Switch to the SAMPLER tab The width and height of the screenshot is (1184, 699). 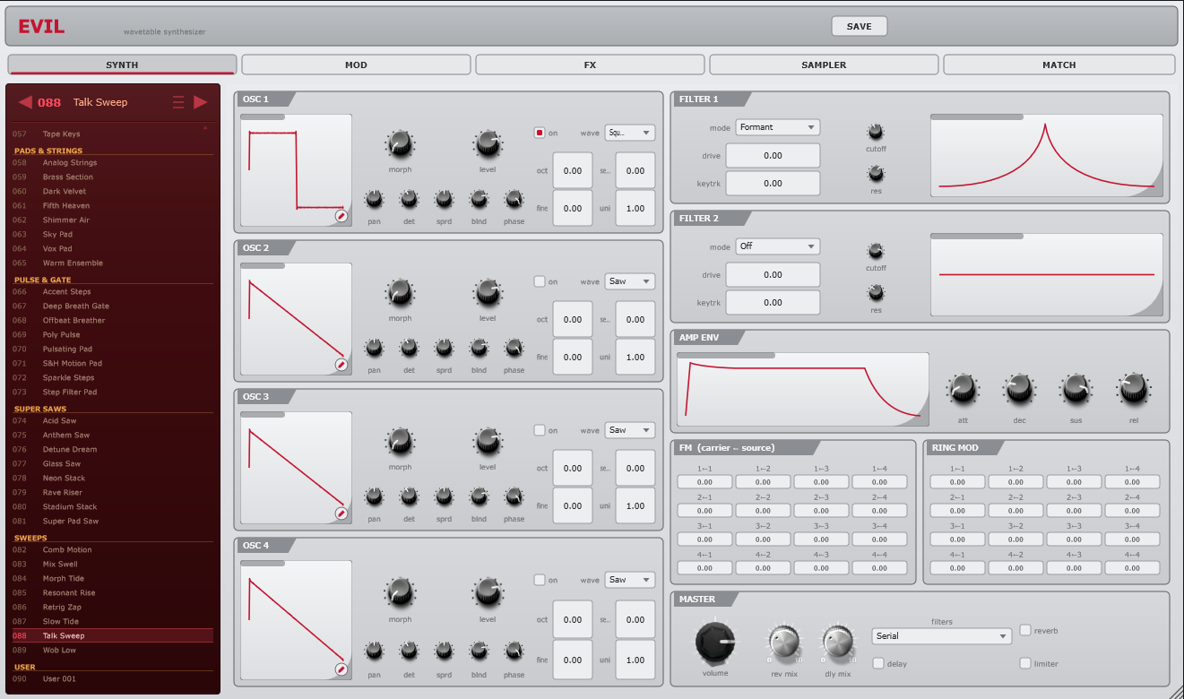pos(824,65)
